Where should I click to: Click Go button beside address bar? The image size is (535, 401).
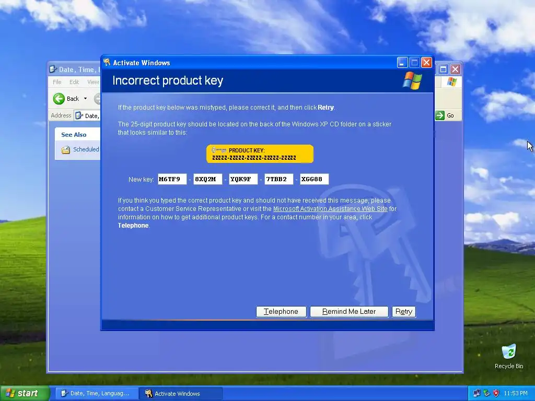pos(445,115)
